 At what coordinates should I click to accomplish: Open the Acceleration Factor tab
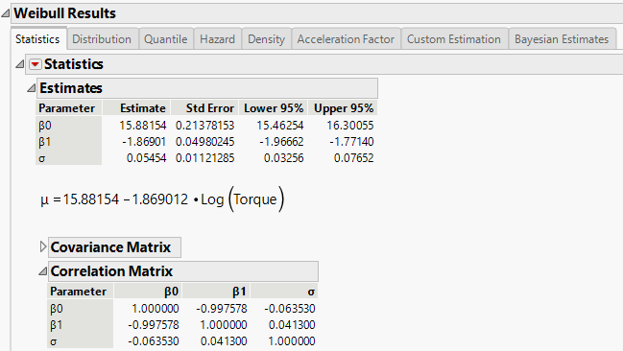coord(346,39)
